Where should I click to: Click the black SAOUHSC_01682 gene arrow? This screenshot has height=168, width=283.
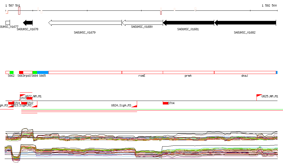(x=245, y=23)
